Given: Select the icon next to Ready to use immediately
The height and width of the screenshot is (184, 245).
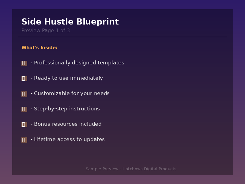Looking at the screenshot, I should pos(24,79).
